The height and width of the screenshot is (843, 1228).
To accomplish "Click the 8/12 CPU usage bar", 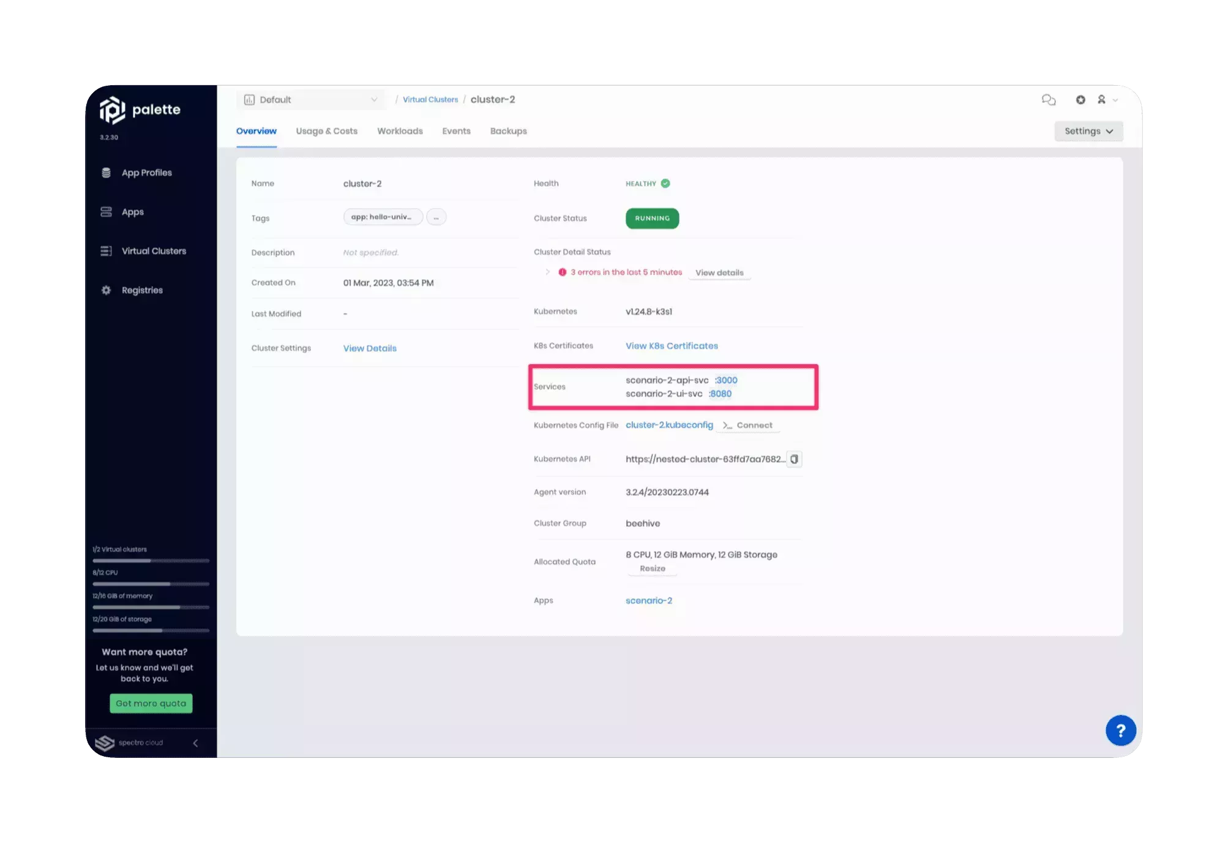I will 151,584.
